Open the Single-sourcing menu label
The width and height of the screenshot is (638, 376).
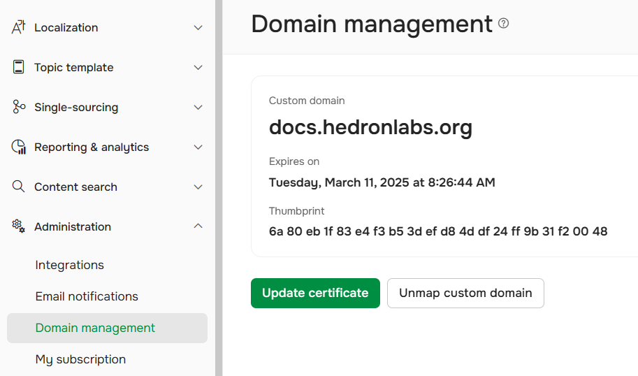coord(76,108)
